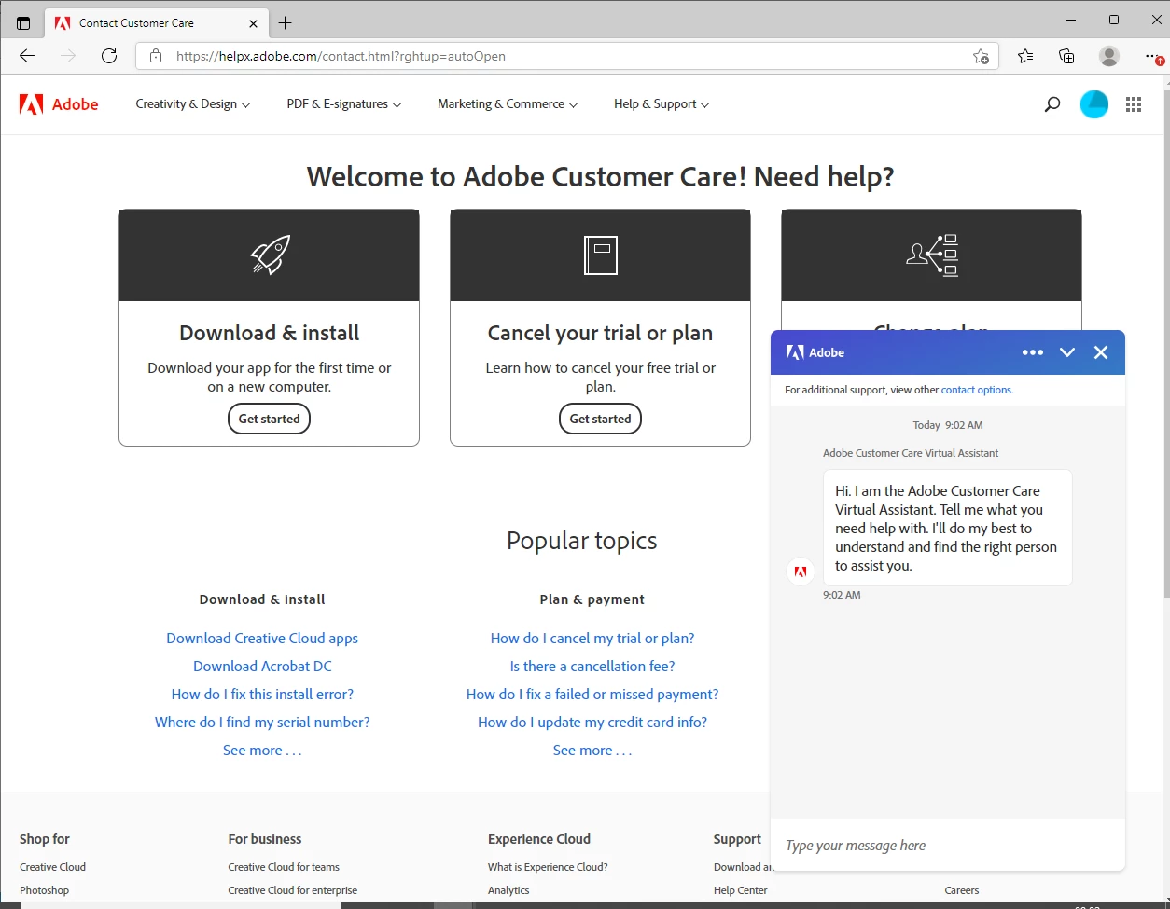Open How do I update my credit card info

[592, 723]
